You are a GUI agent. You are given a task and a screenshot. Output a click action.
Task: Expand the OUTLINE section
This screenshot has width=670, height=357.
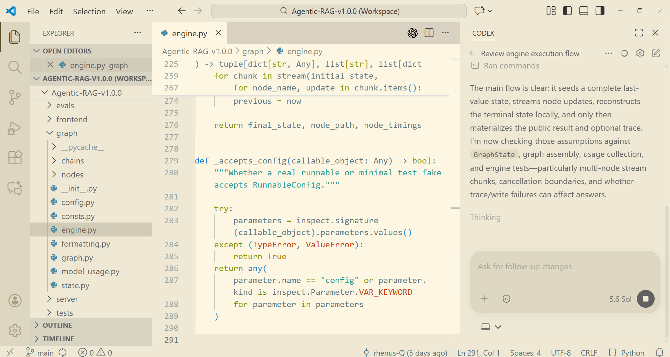click(x=91, y=325)
